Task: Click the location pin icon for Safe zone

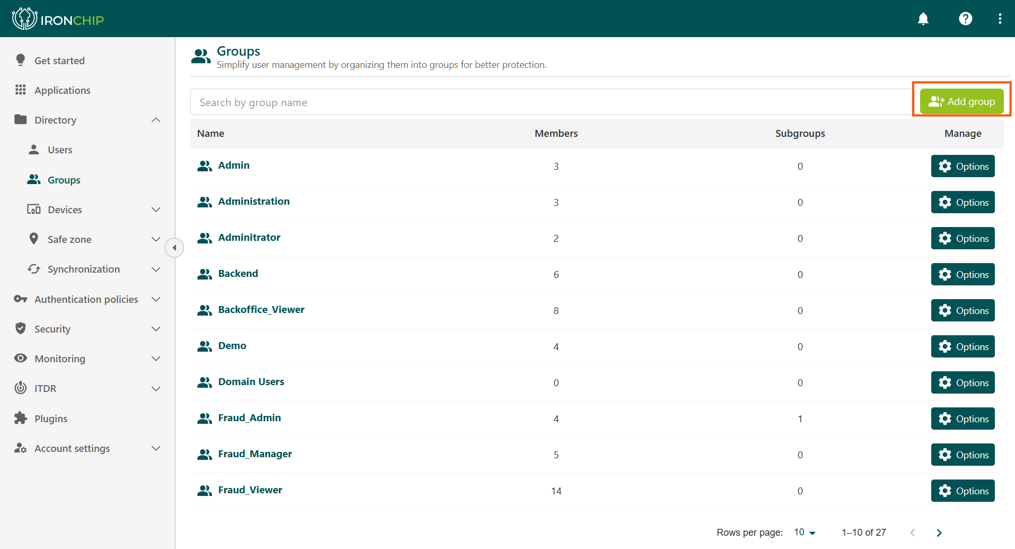Action: (34, 239)
